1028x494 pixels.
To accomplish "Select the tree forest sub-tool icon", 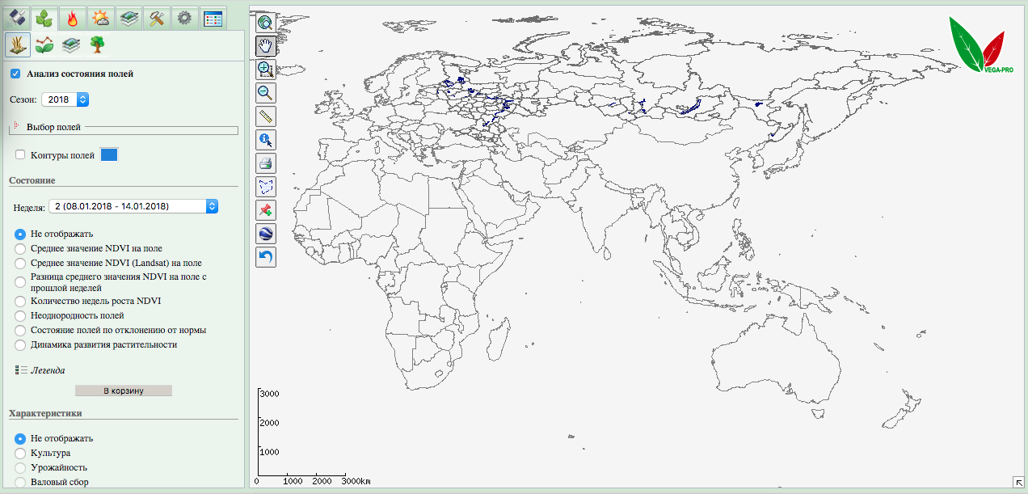I will point(98,45).
